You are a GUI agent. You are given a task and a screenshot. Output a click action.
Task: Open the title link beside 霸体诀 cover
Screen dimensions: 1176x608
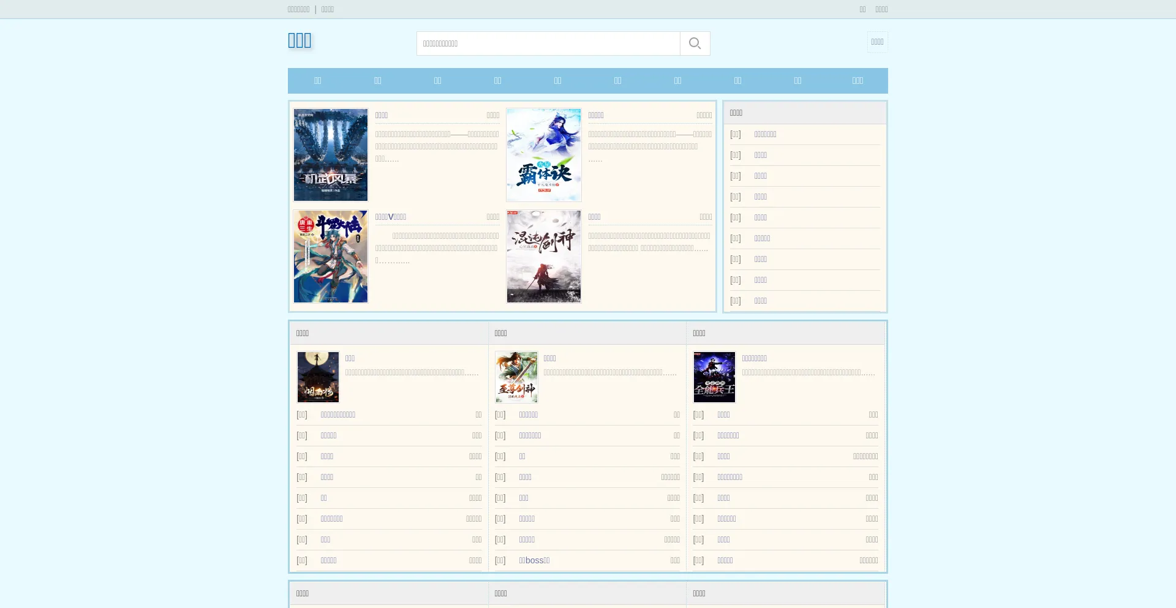coord(596,115)
